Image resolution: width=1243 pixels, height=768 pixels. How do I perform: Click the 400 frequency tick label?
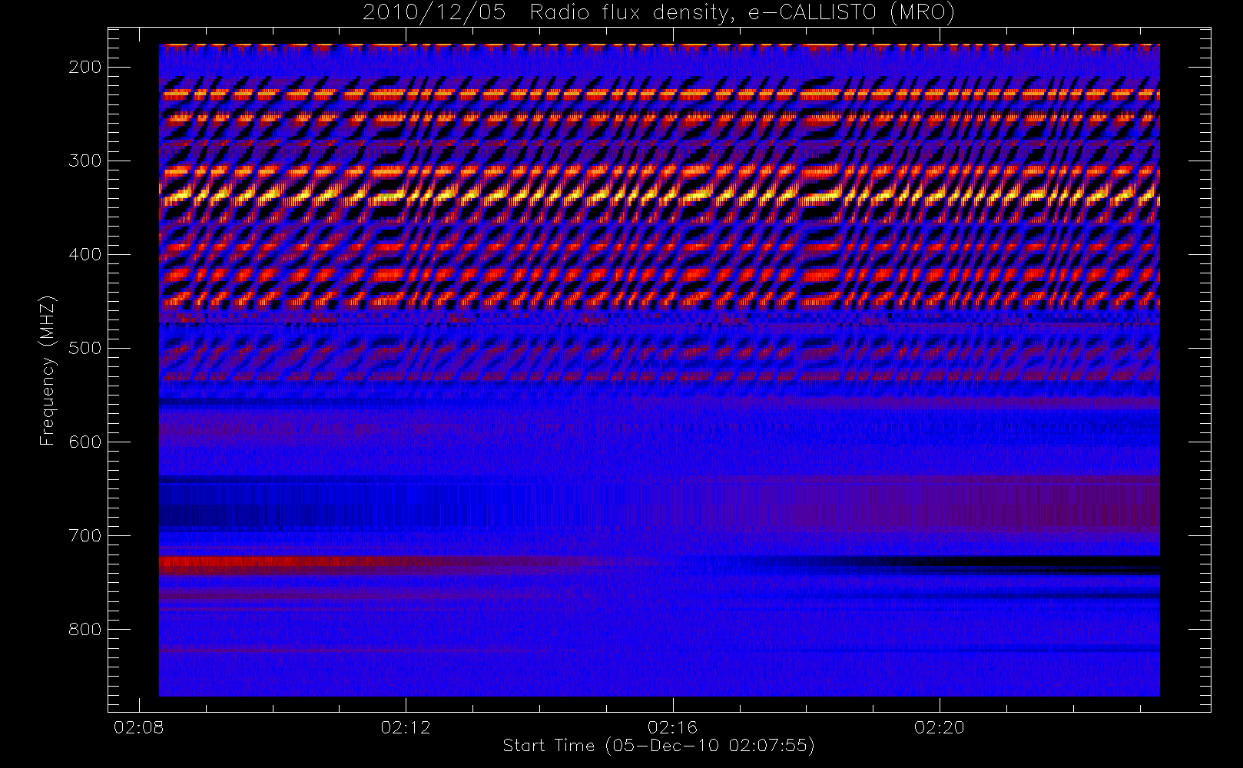coord(85,254)
